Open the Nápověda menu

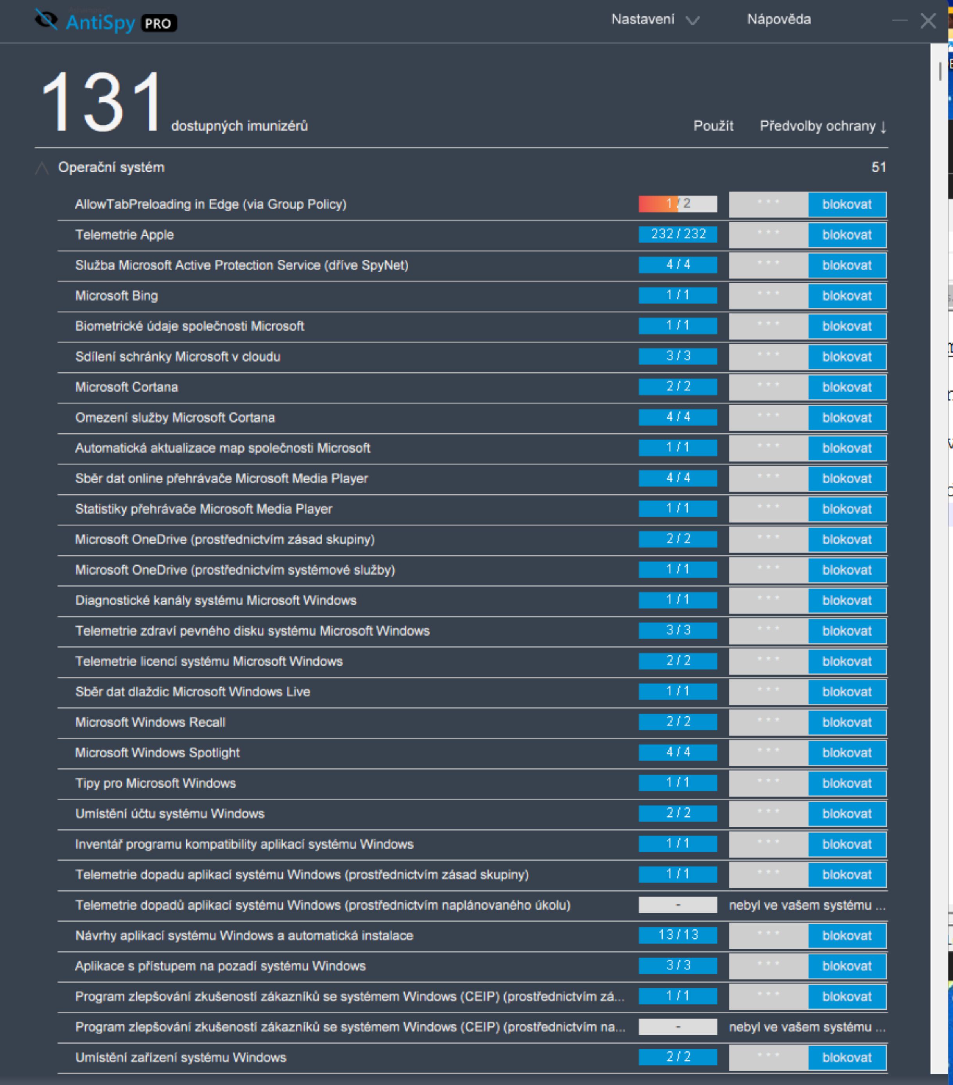pyautogui.click(x=779, y=20)
